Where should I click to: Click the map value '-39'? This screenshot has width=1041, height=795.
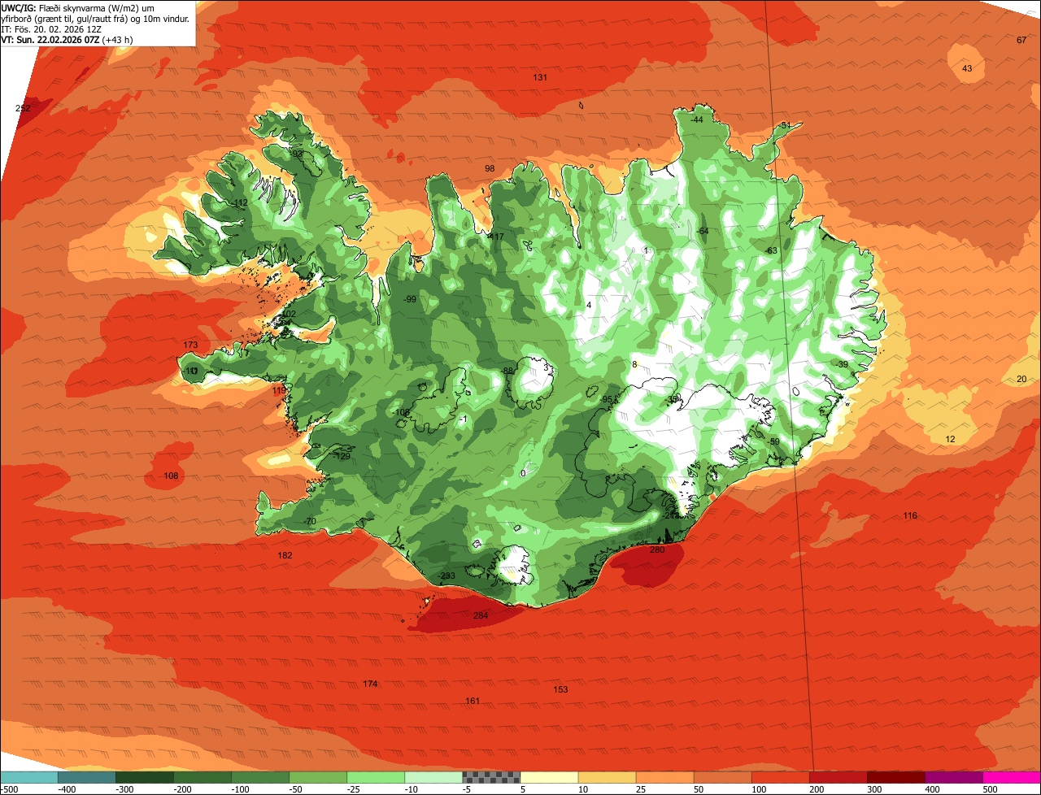pyautogui.click(x=842, y=364)
